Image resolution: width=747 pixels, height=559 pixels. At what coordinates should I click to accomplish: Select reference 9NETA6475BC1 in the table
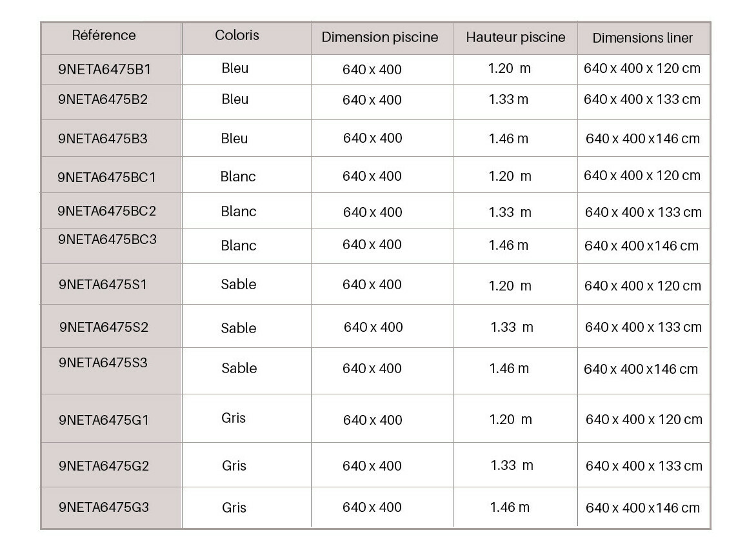pos(106,176)
